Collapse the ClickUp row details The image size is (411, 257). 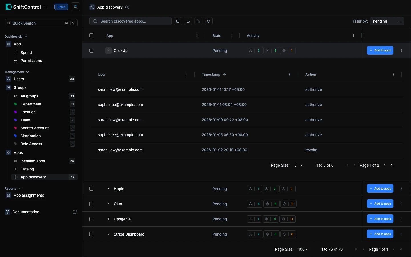point(108,51)
